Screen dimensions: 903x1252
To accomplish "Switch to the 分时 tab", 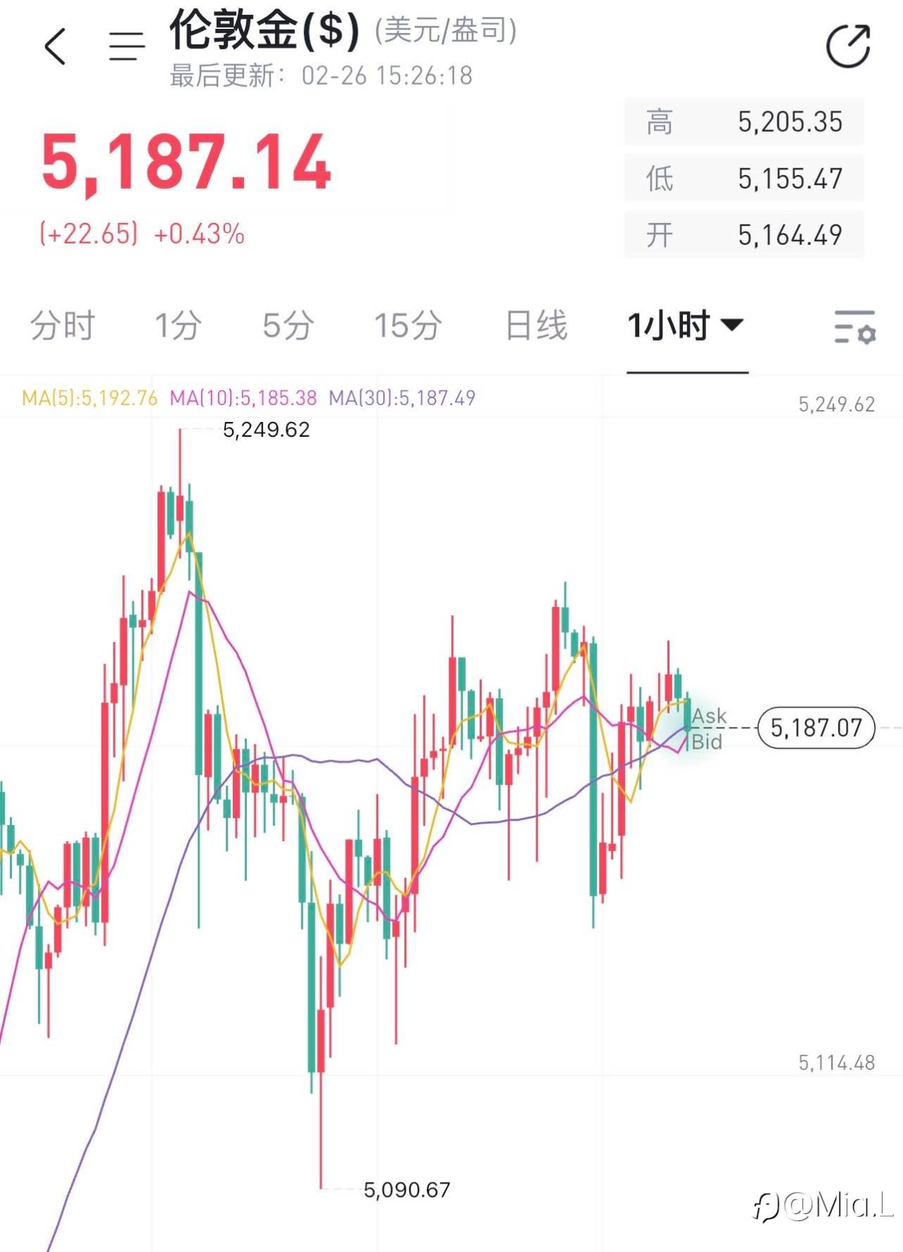I will [x=62, y=326].
